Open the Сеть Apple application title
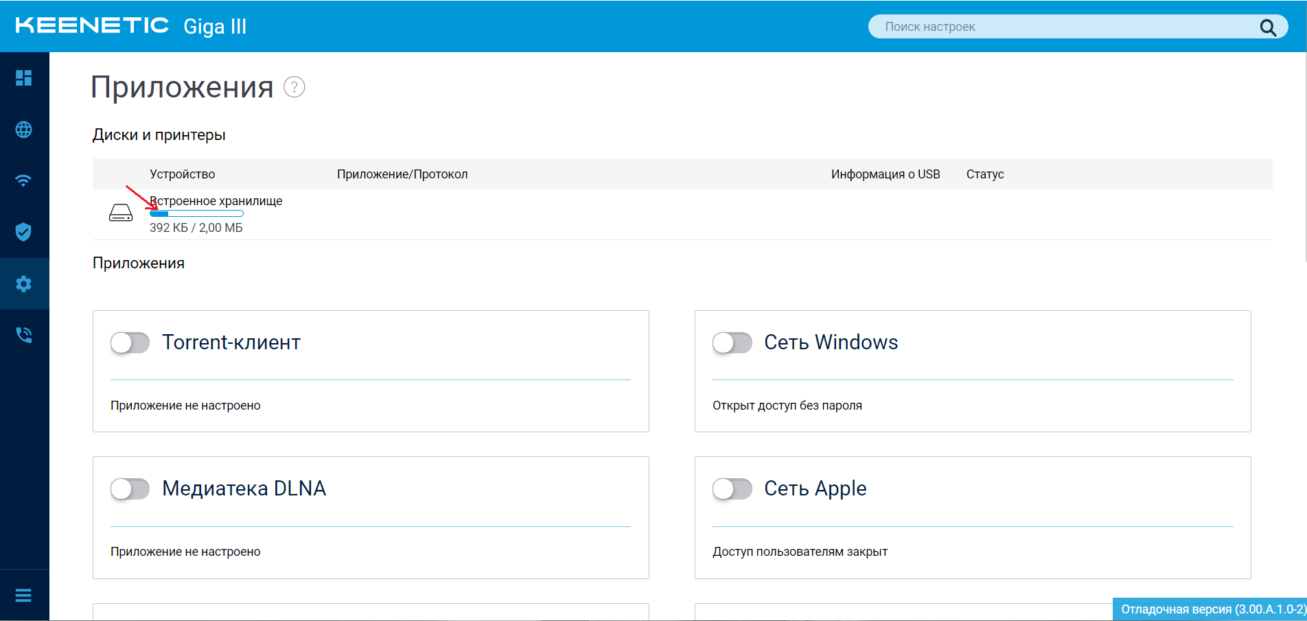1307x621 pixels. click(816, 489)
